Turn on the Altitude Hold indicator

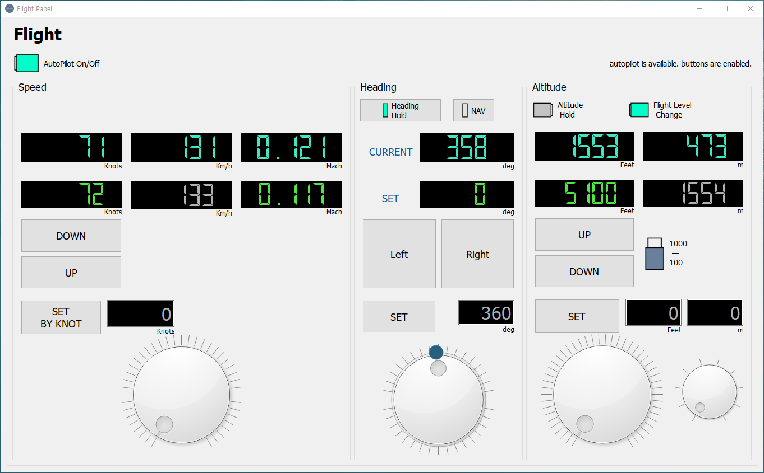pyautogui.click(x=542, y=110)
